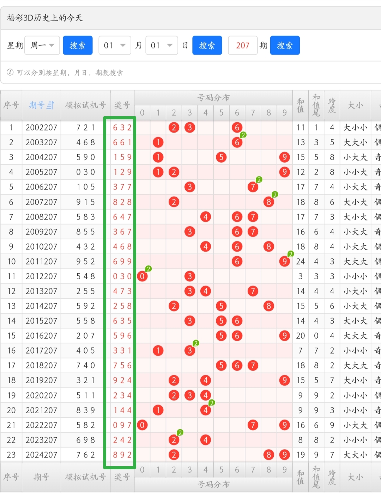Focus the issue number field showing 207
Image resolution: width=381 pixels, height=496 pixels.
[243, 45]
